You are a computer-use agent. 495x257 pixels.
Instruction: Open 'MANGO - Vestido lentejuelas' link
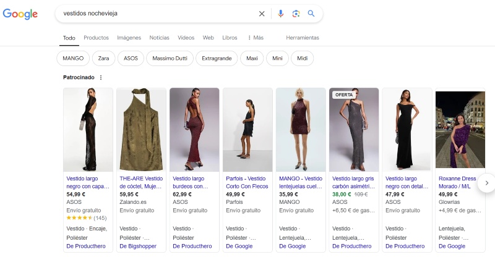[301, 182]
